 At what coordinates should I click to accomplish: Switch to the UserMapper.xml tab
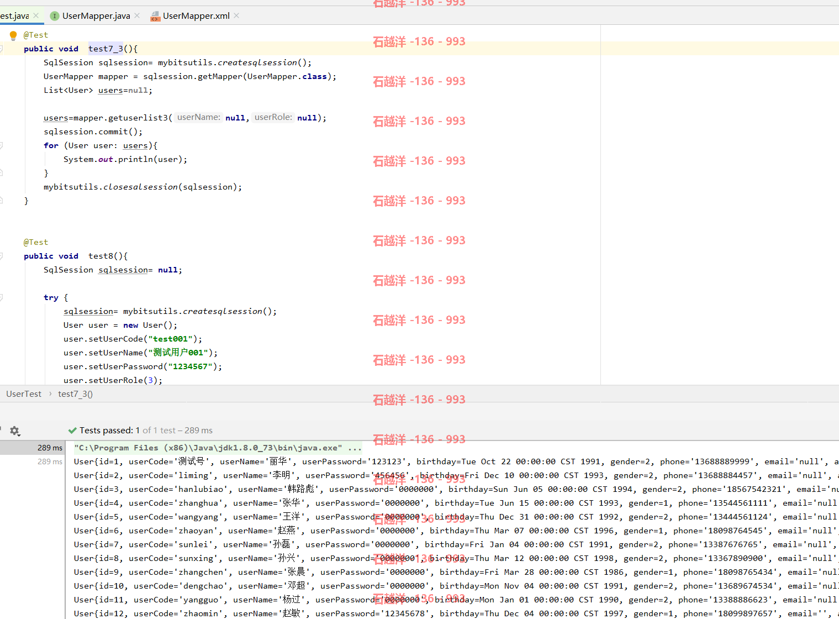coord(196,16)
